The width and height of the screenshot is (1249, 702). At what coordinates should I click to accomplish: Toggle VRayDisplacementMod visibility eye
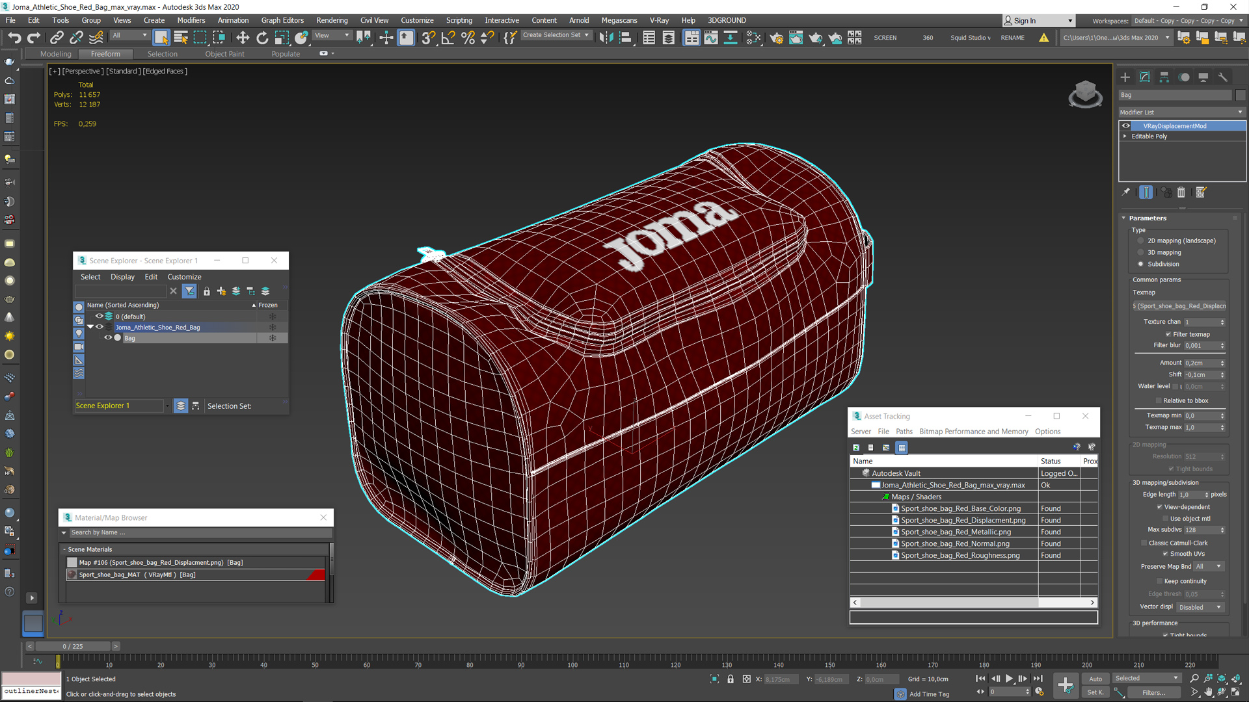(1126, 126)
